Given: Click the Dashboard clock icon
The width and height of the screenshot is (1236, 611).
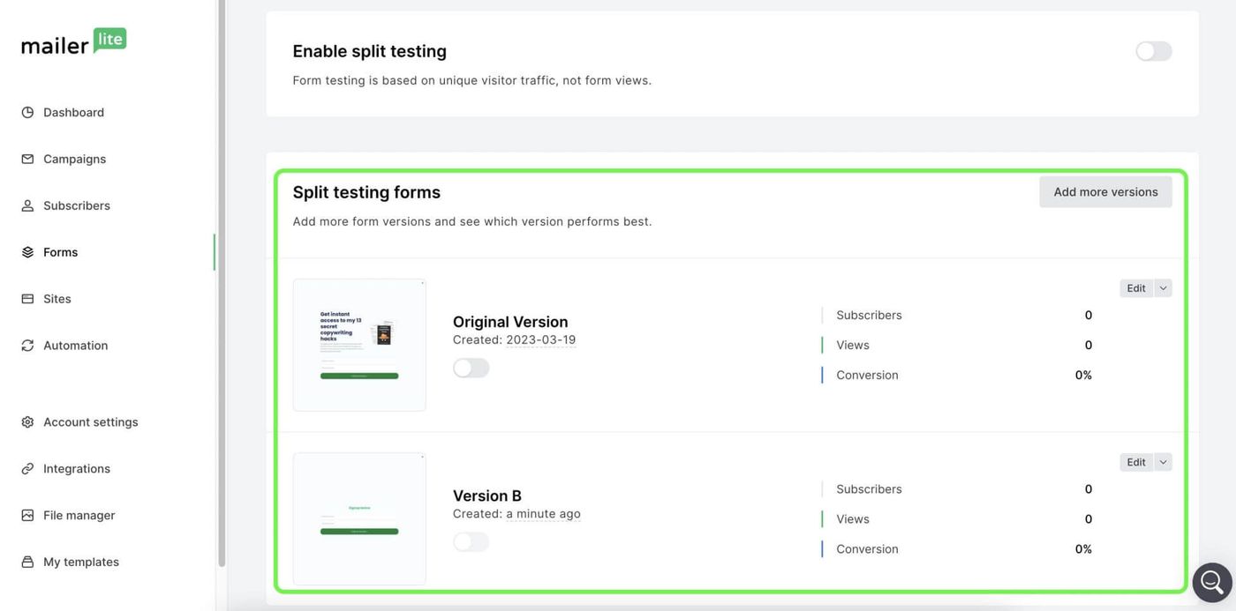Looking at the screenshot, I should 27,112.
